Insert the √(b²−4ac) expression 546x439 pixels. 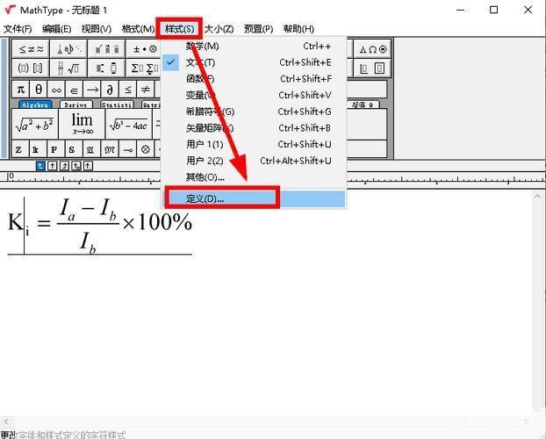pos(128,124)
